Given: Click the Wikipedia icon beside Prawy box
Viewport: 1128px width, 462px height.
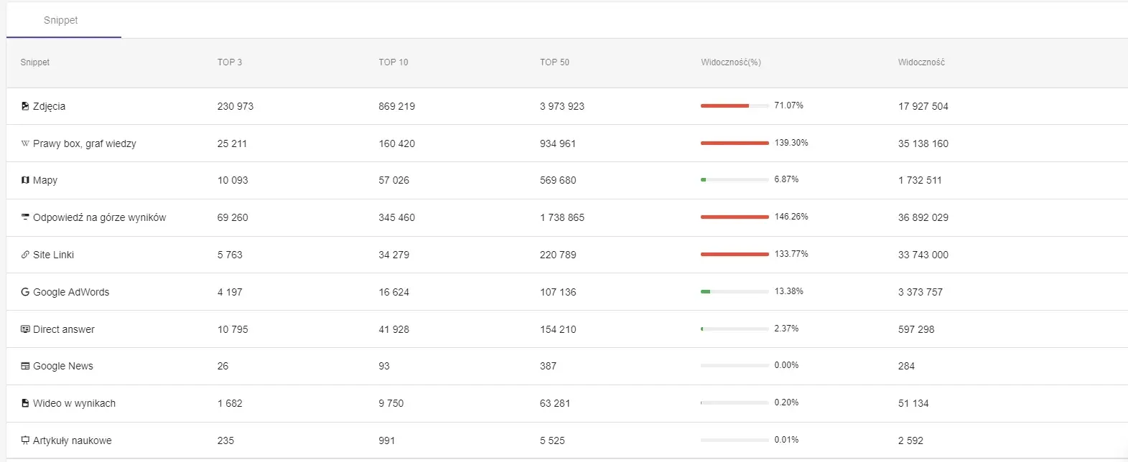Looking at the screenshot, I should click(25, 143).
